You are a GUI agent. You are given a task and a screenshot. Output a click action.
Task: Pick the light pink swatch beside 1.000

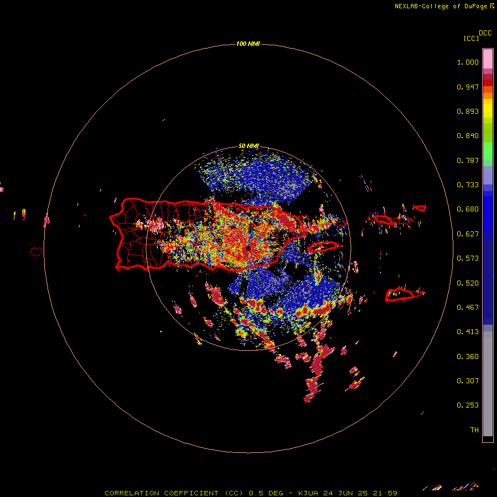pyautogui.click(x=488, y=59)
